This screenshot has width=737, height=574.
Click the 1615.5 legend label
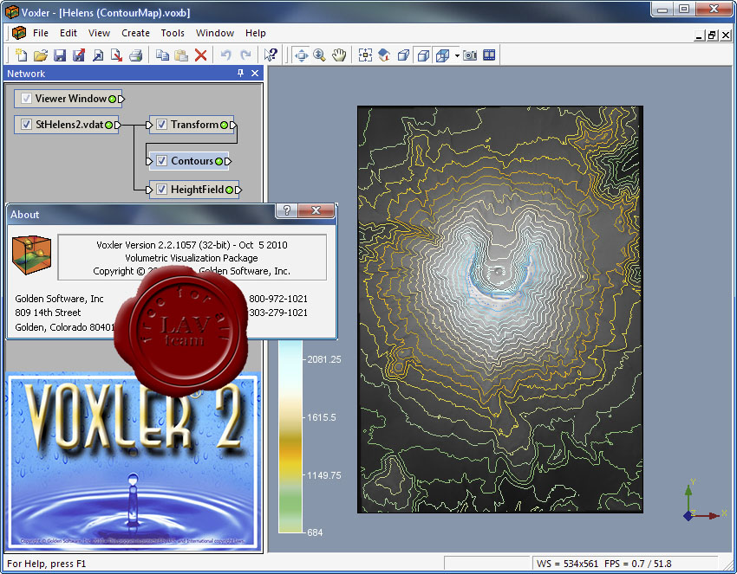point(321,417)
